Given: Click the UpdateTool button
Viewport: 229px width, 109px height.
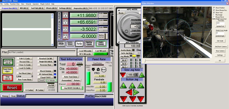Looking at the screenshot, I should 220,26.
